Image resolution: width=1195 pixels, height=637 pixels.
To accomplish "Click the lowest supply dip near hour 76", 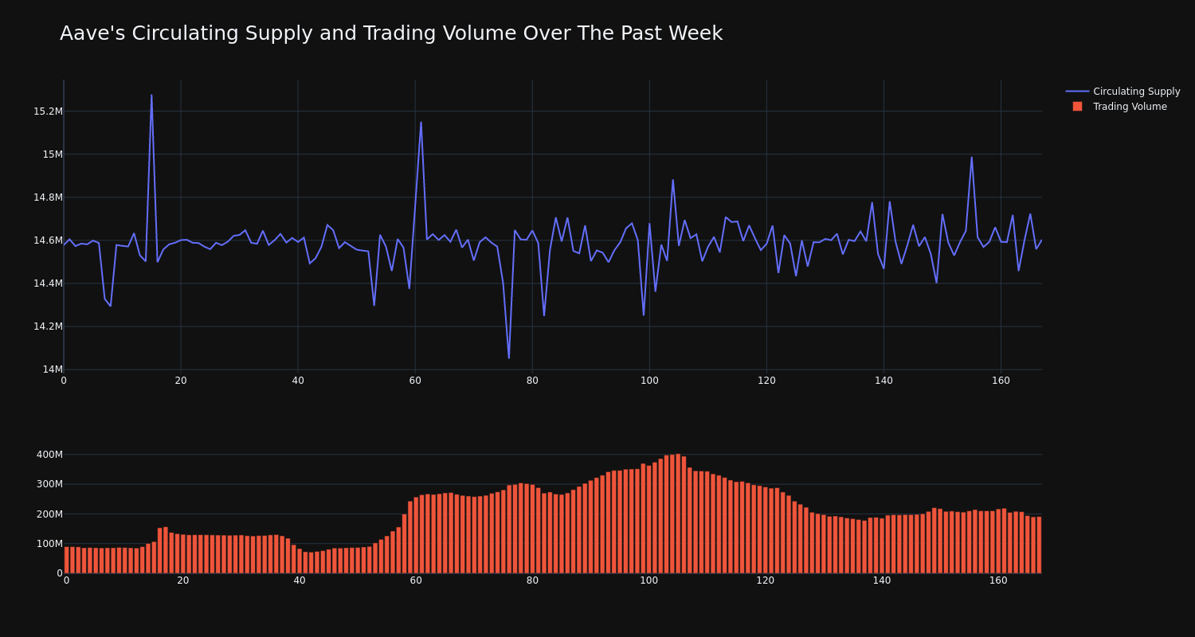I will [x=509, y=358].
